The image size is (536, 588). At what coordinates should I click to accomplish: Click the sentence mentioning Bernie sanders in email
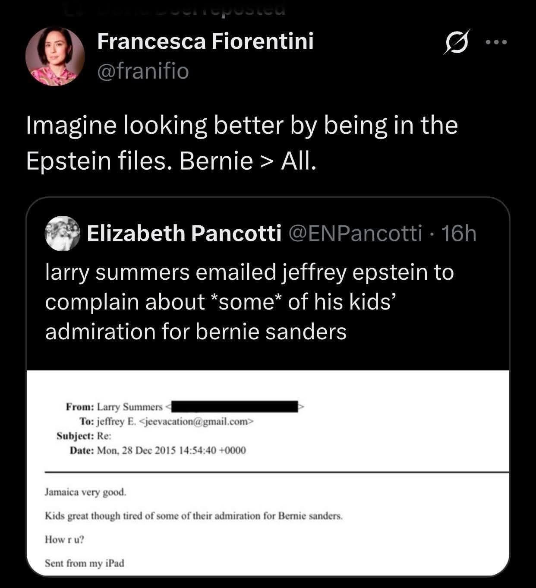coord(194,516)
